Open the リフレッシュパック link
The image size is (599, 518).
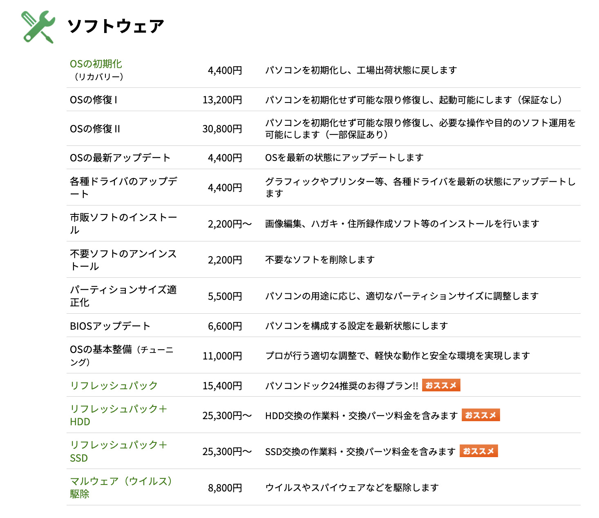tap(114, 386)
